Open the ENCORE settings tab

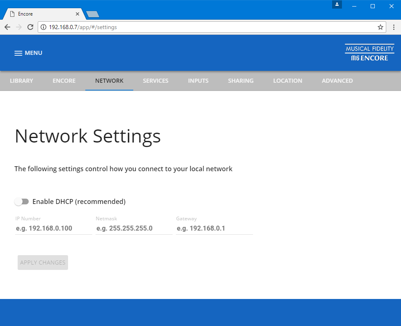coord(64,81)
